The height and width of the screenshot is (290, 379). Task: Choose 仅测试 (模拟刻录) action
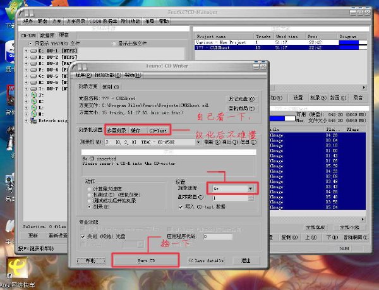coord(89,195)
